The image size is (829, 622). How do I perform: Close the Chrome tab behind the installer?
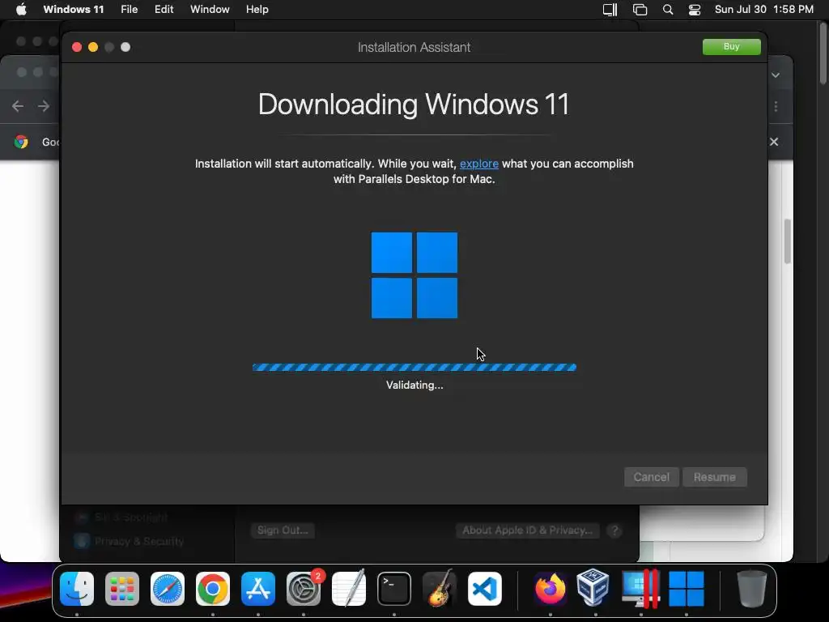point(774,142)
